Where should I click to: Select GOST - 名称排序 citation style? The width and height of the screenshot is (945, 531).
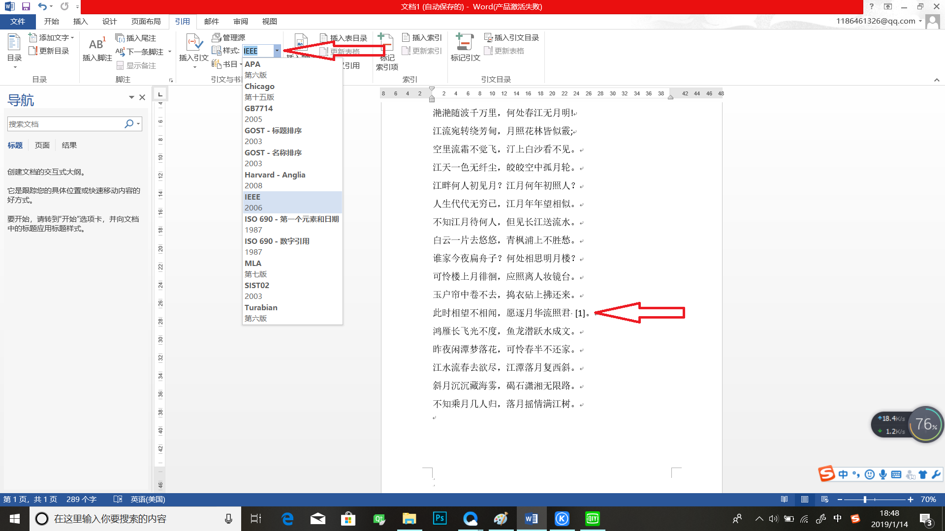(292, 158)
